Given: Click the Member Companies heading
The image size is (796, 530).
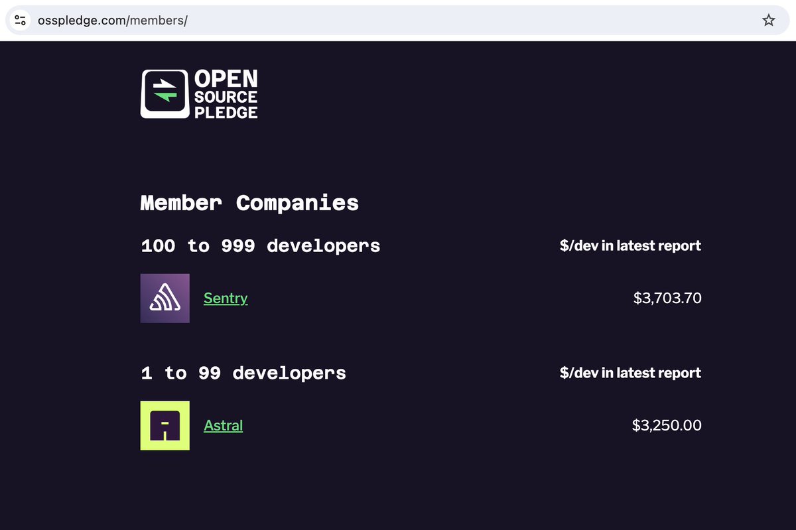Looking at the screenshot, I should [x=249, y=203].
